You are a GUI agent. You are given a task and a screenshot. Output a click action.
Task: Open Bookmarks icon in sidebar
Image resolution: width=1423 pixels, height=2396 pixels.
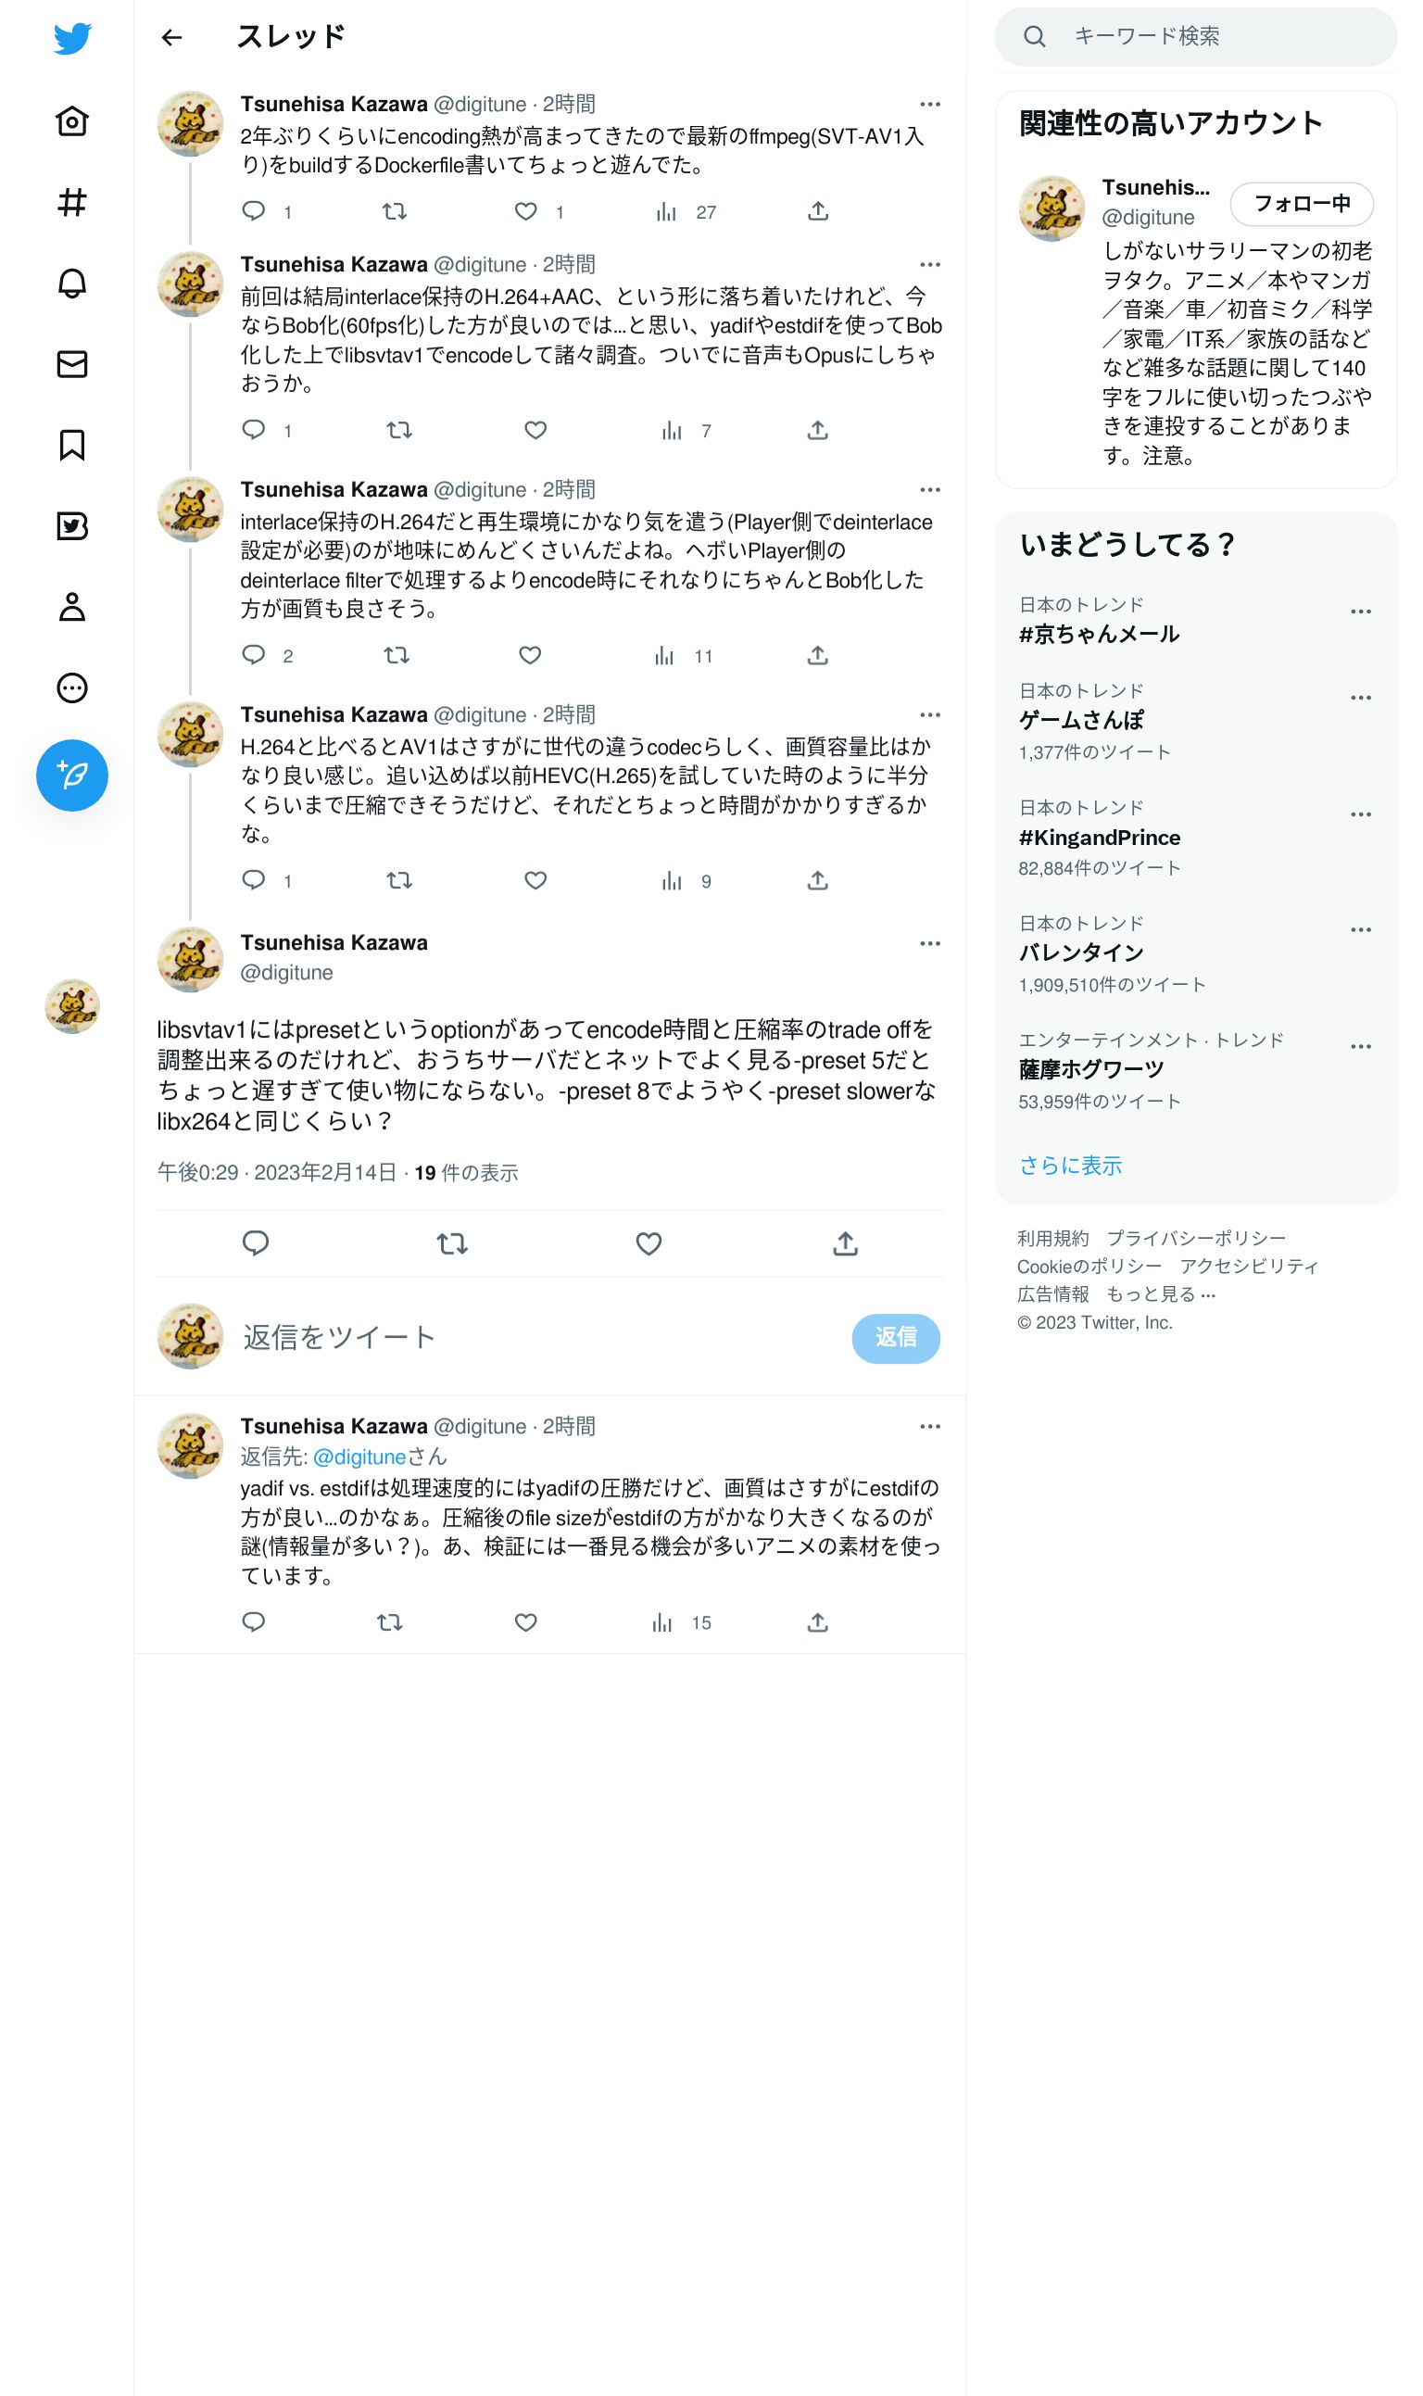tap(72, 445)
